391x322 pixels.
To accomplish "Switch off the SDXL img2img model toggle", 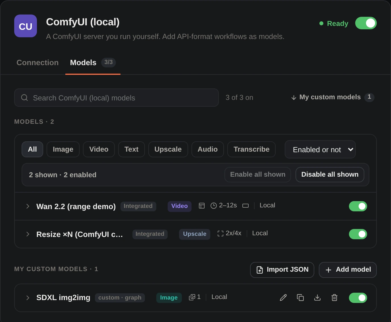I will [358, 298].
